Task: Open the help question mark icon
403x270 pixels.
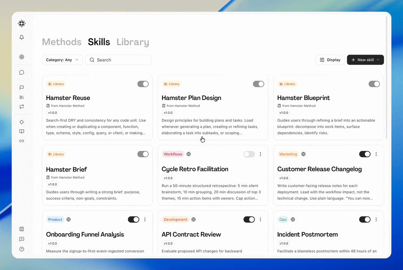Action: pos(21,249)
